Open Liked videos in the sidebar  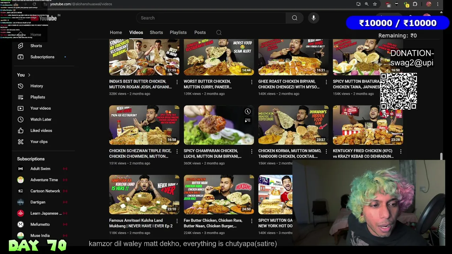point(41,131)
